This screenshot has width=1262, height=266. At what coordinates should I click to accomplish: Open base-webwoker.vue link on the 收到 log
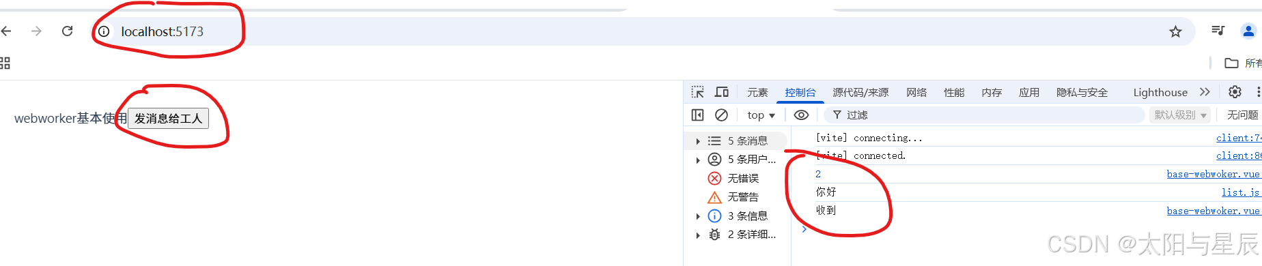(1214, 211)
